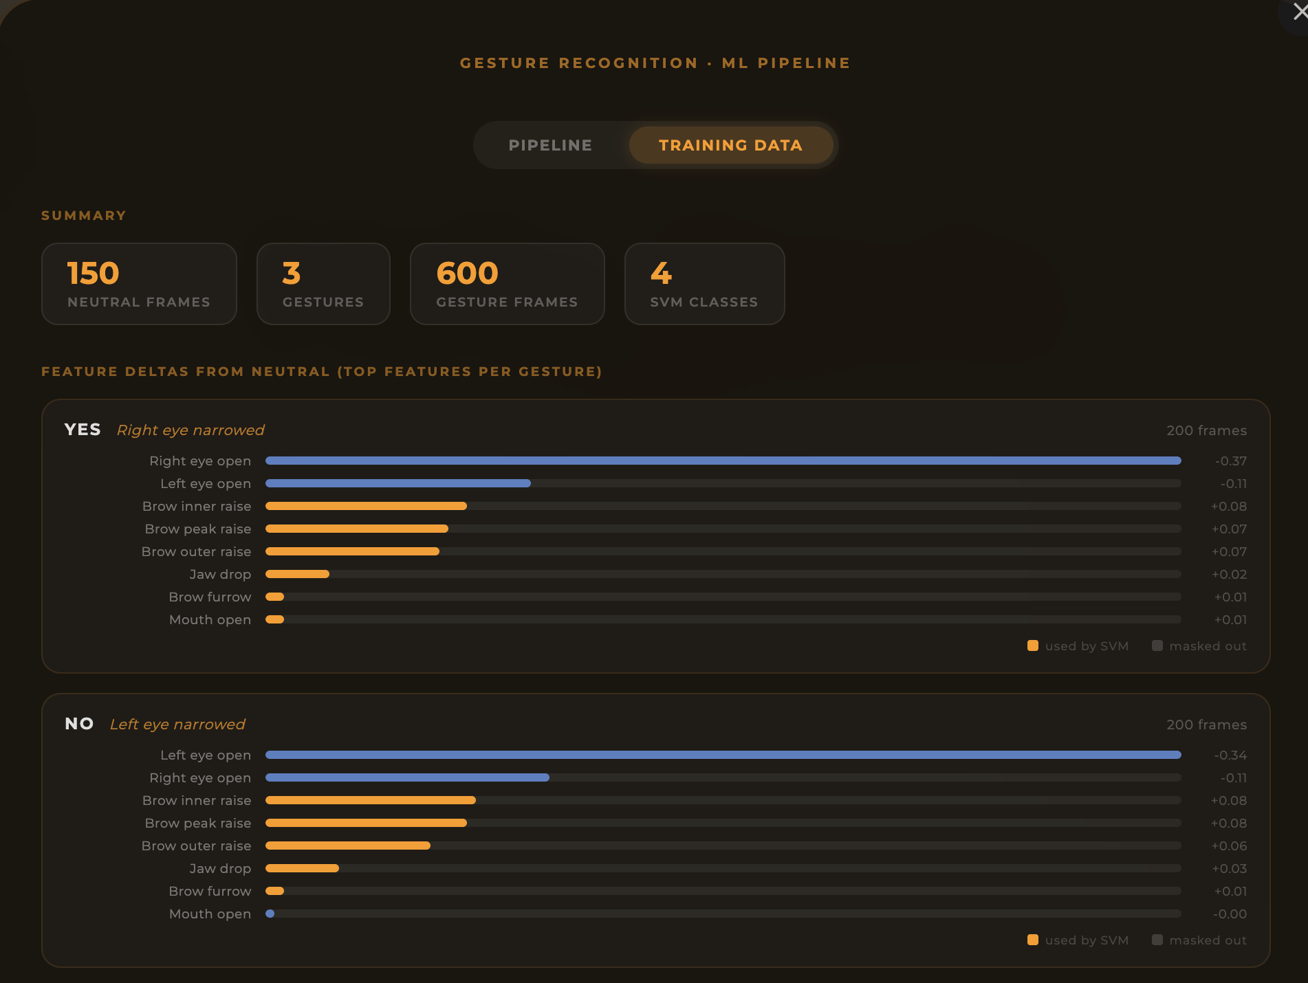Click the +0.03 Jaw drop value

(1230, 868)
